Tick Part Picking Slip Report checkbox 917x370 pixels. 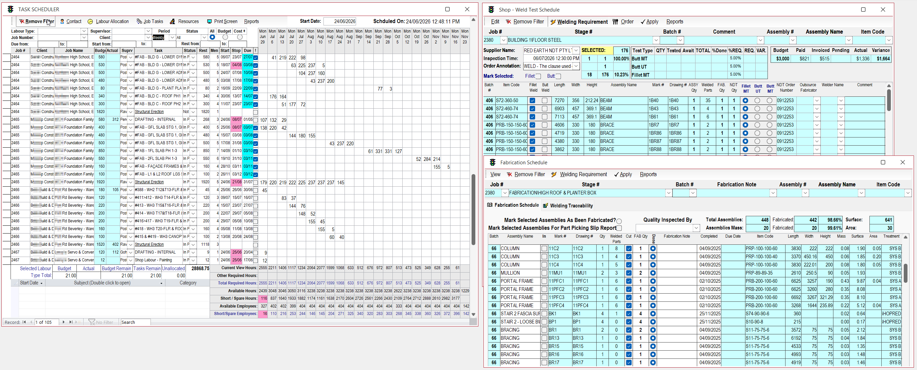(619, 228)
